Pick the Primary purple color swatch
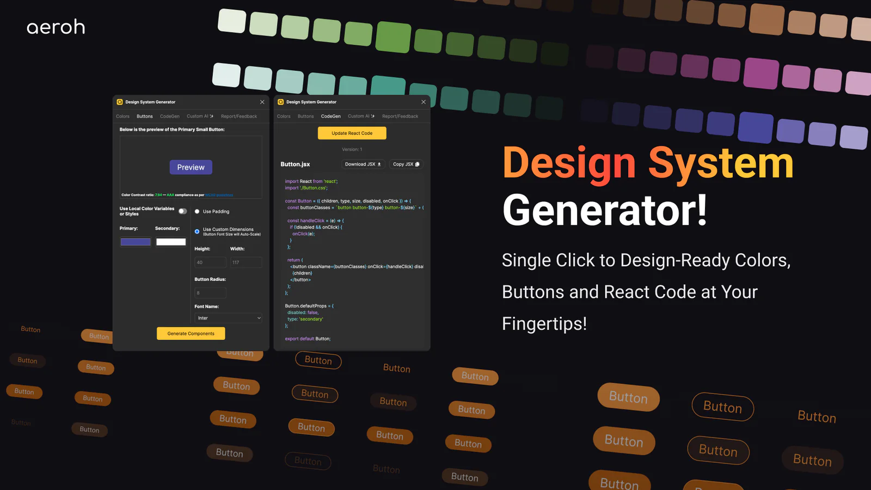The width and height of the screenshot is (871, 490). point(136,242)
